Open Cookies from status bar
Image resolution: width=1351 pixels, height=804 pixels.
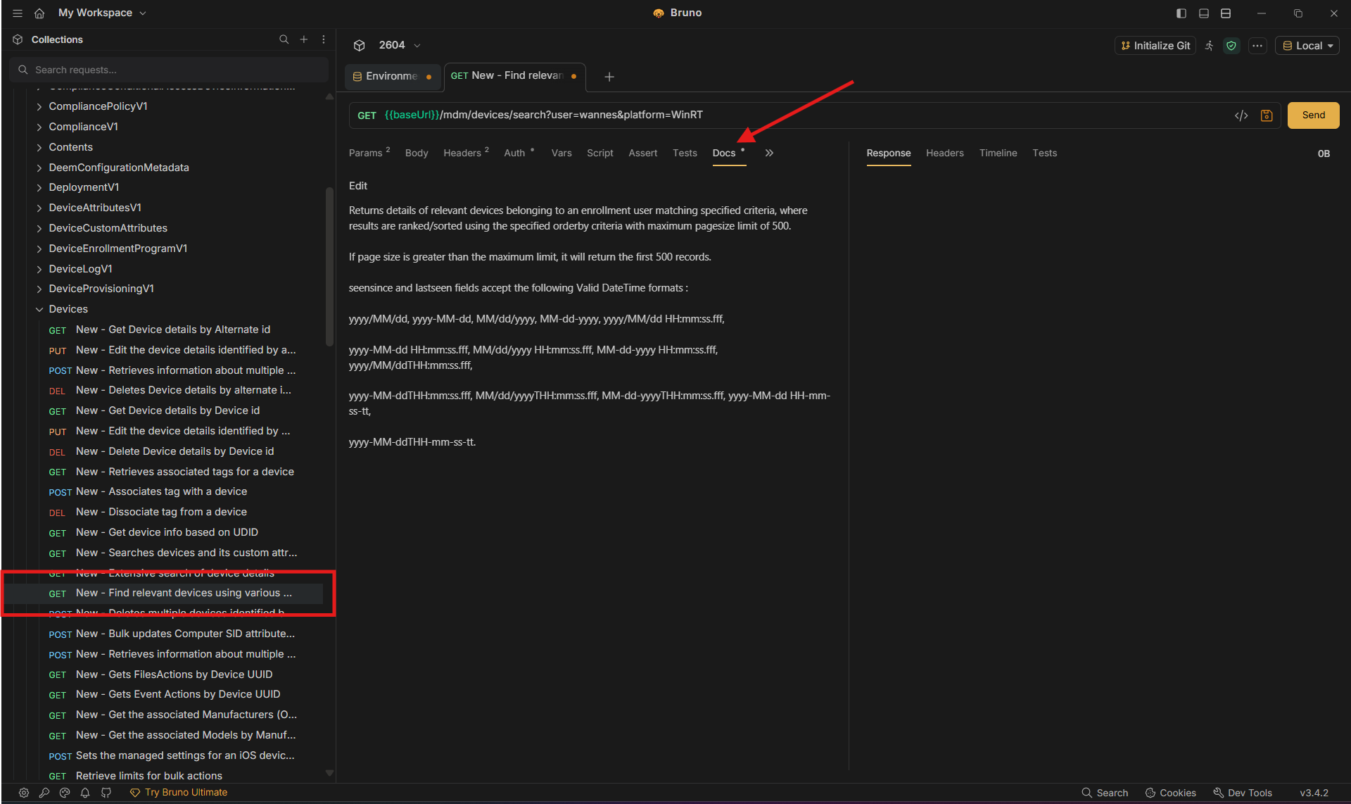click(x=1171, y=793)
